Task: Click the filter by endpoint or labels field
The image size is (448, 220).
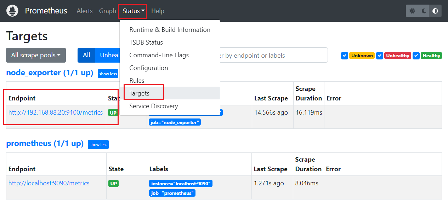Action: [x=273, y=56]
